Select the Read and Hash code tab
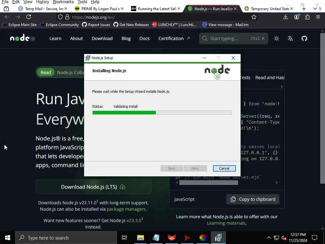This screenshot has width=325, height=244. point(270,78)
